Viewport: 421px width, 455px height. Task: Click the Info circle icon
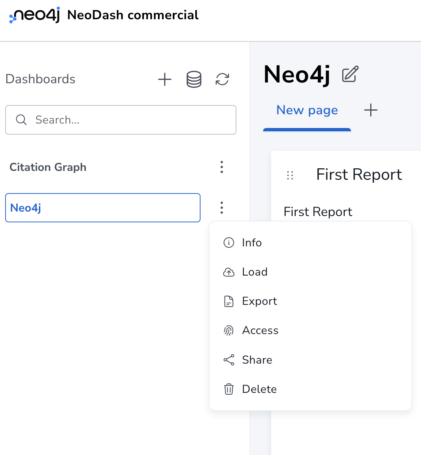(229, 243)
